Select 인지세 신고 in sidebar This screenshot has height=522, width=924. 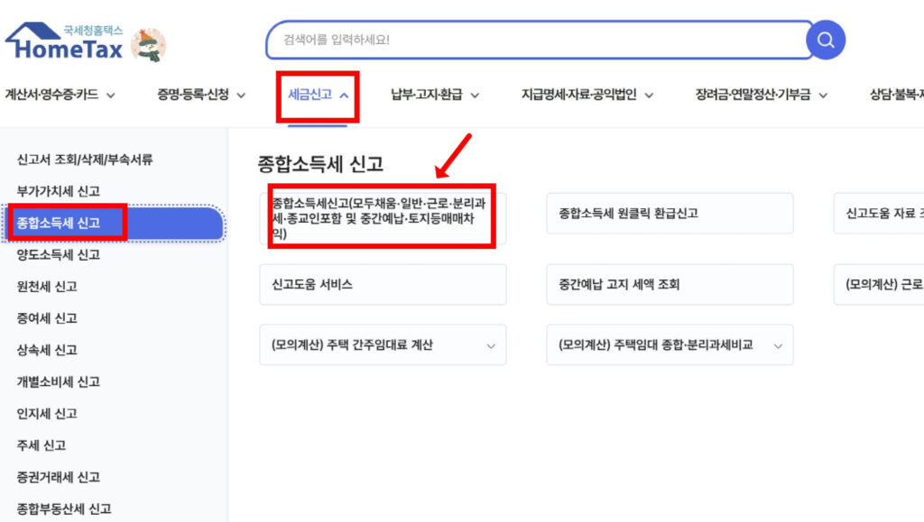pos(47,414)
